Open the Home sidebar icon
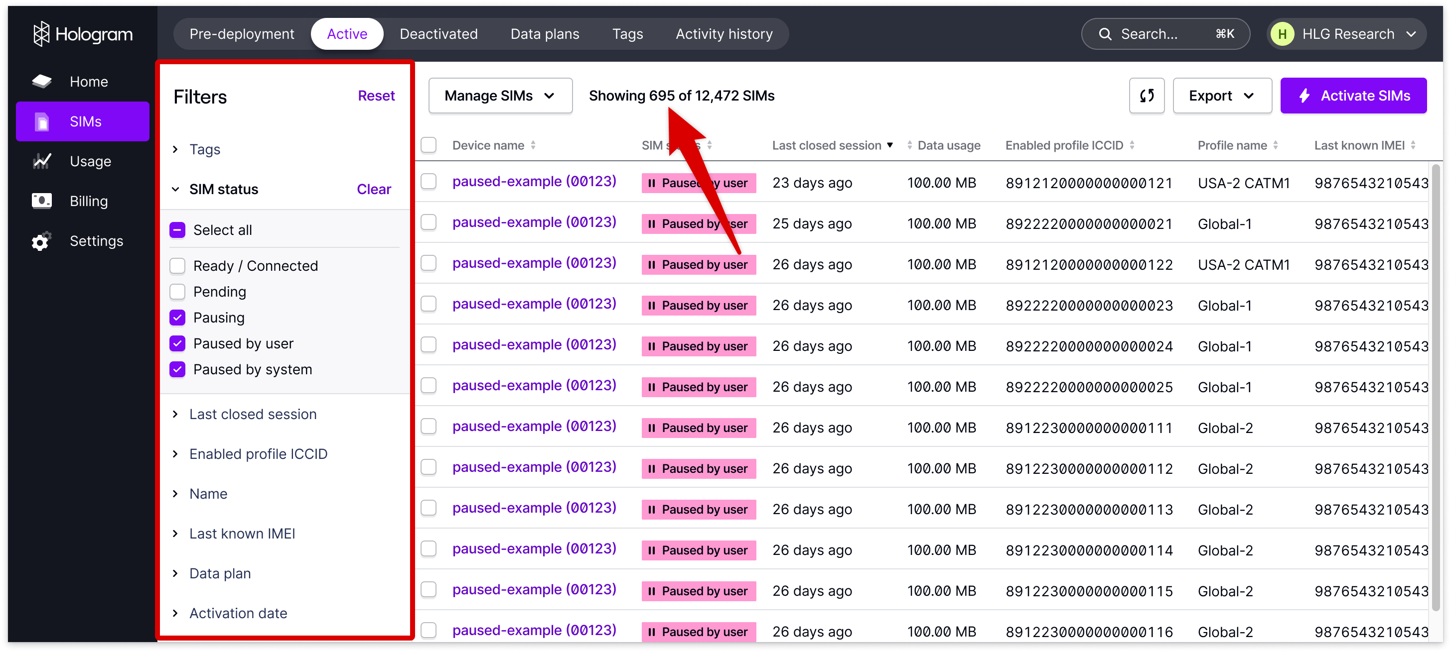 tap(42, 82)
